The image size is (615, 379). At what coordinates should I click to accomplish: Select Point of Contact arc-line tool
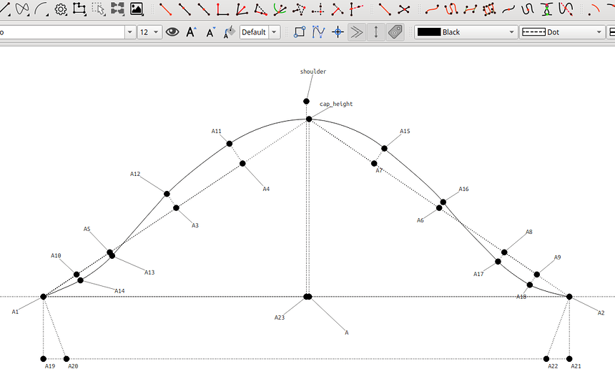point(280,9)
